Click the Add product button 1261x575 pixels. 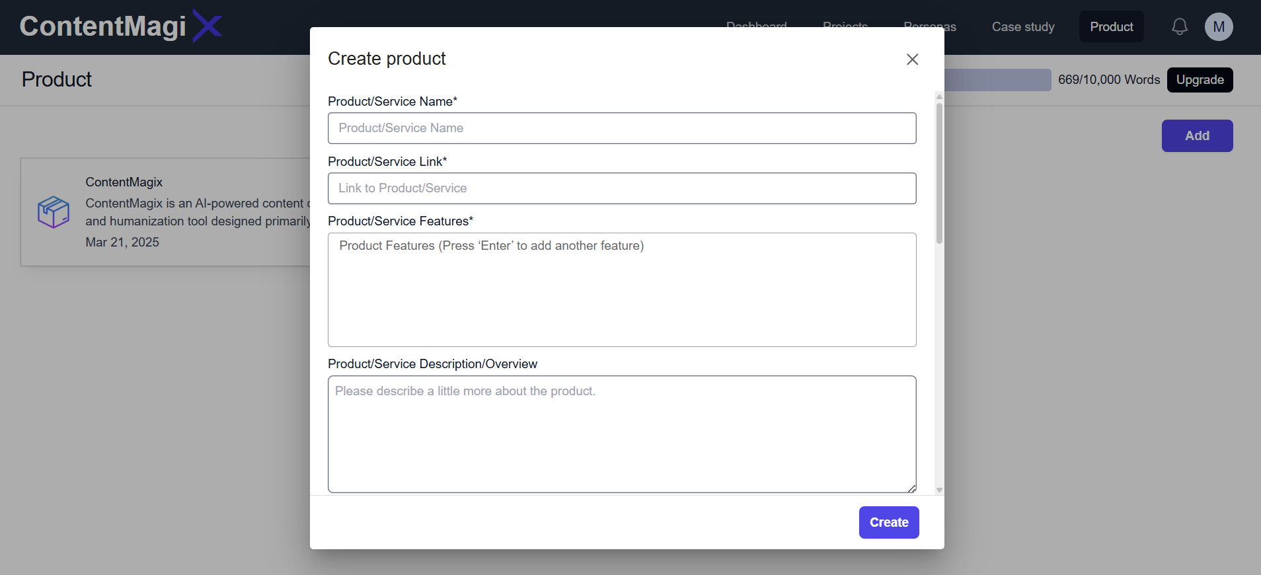pyautogui.click(x=1197, y=135)
